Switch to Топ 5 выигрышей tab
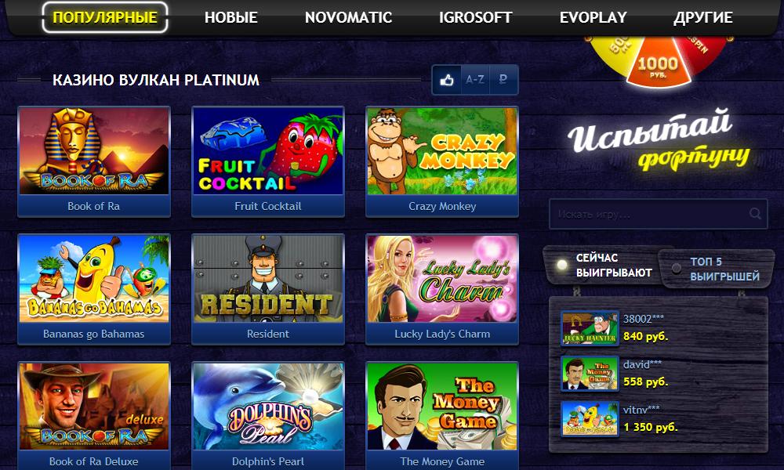 (x=717, y=269)
